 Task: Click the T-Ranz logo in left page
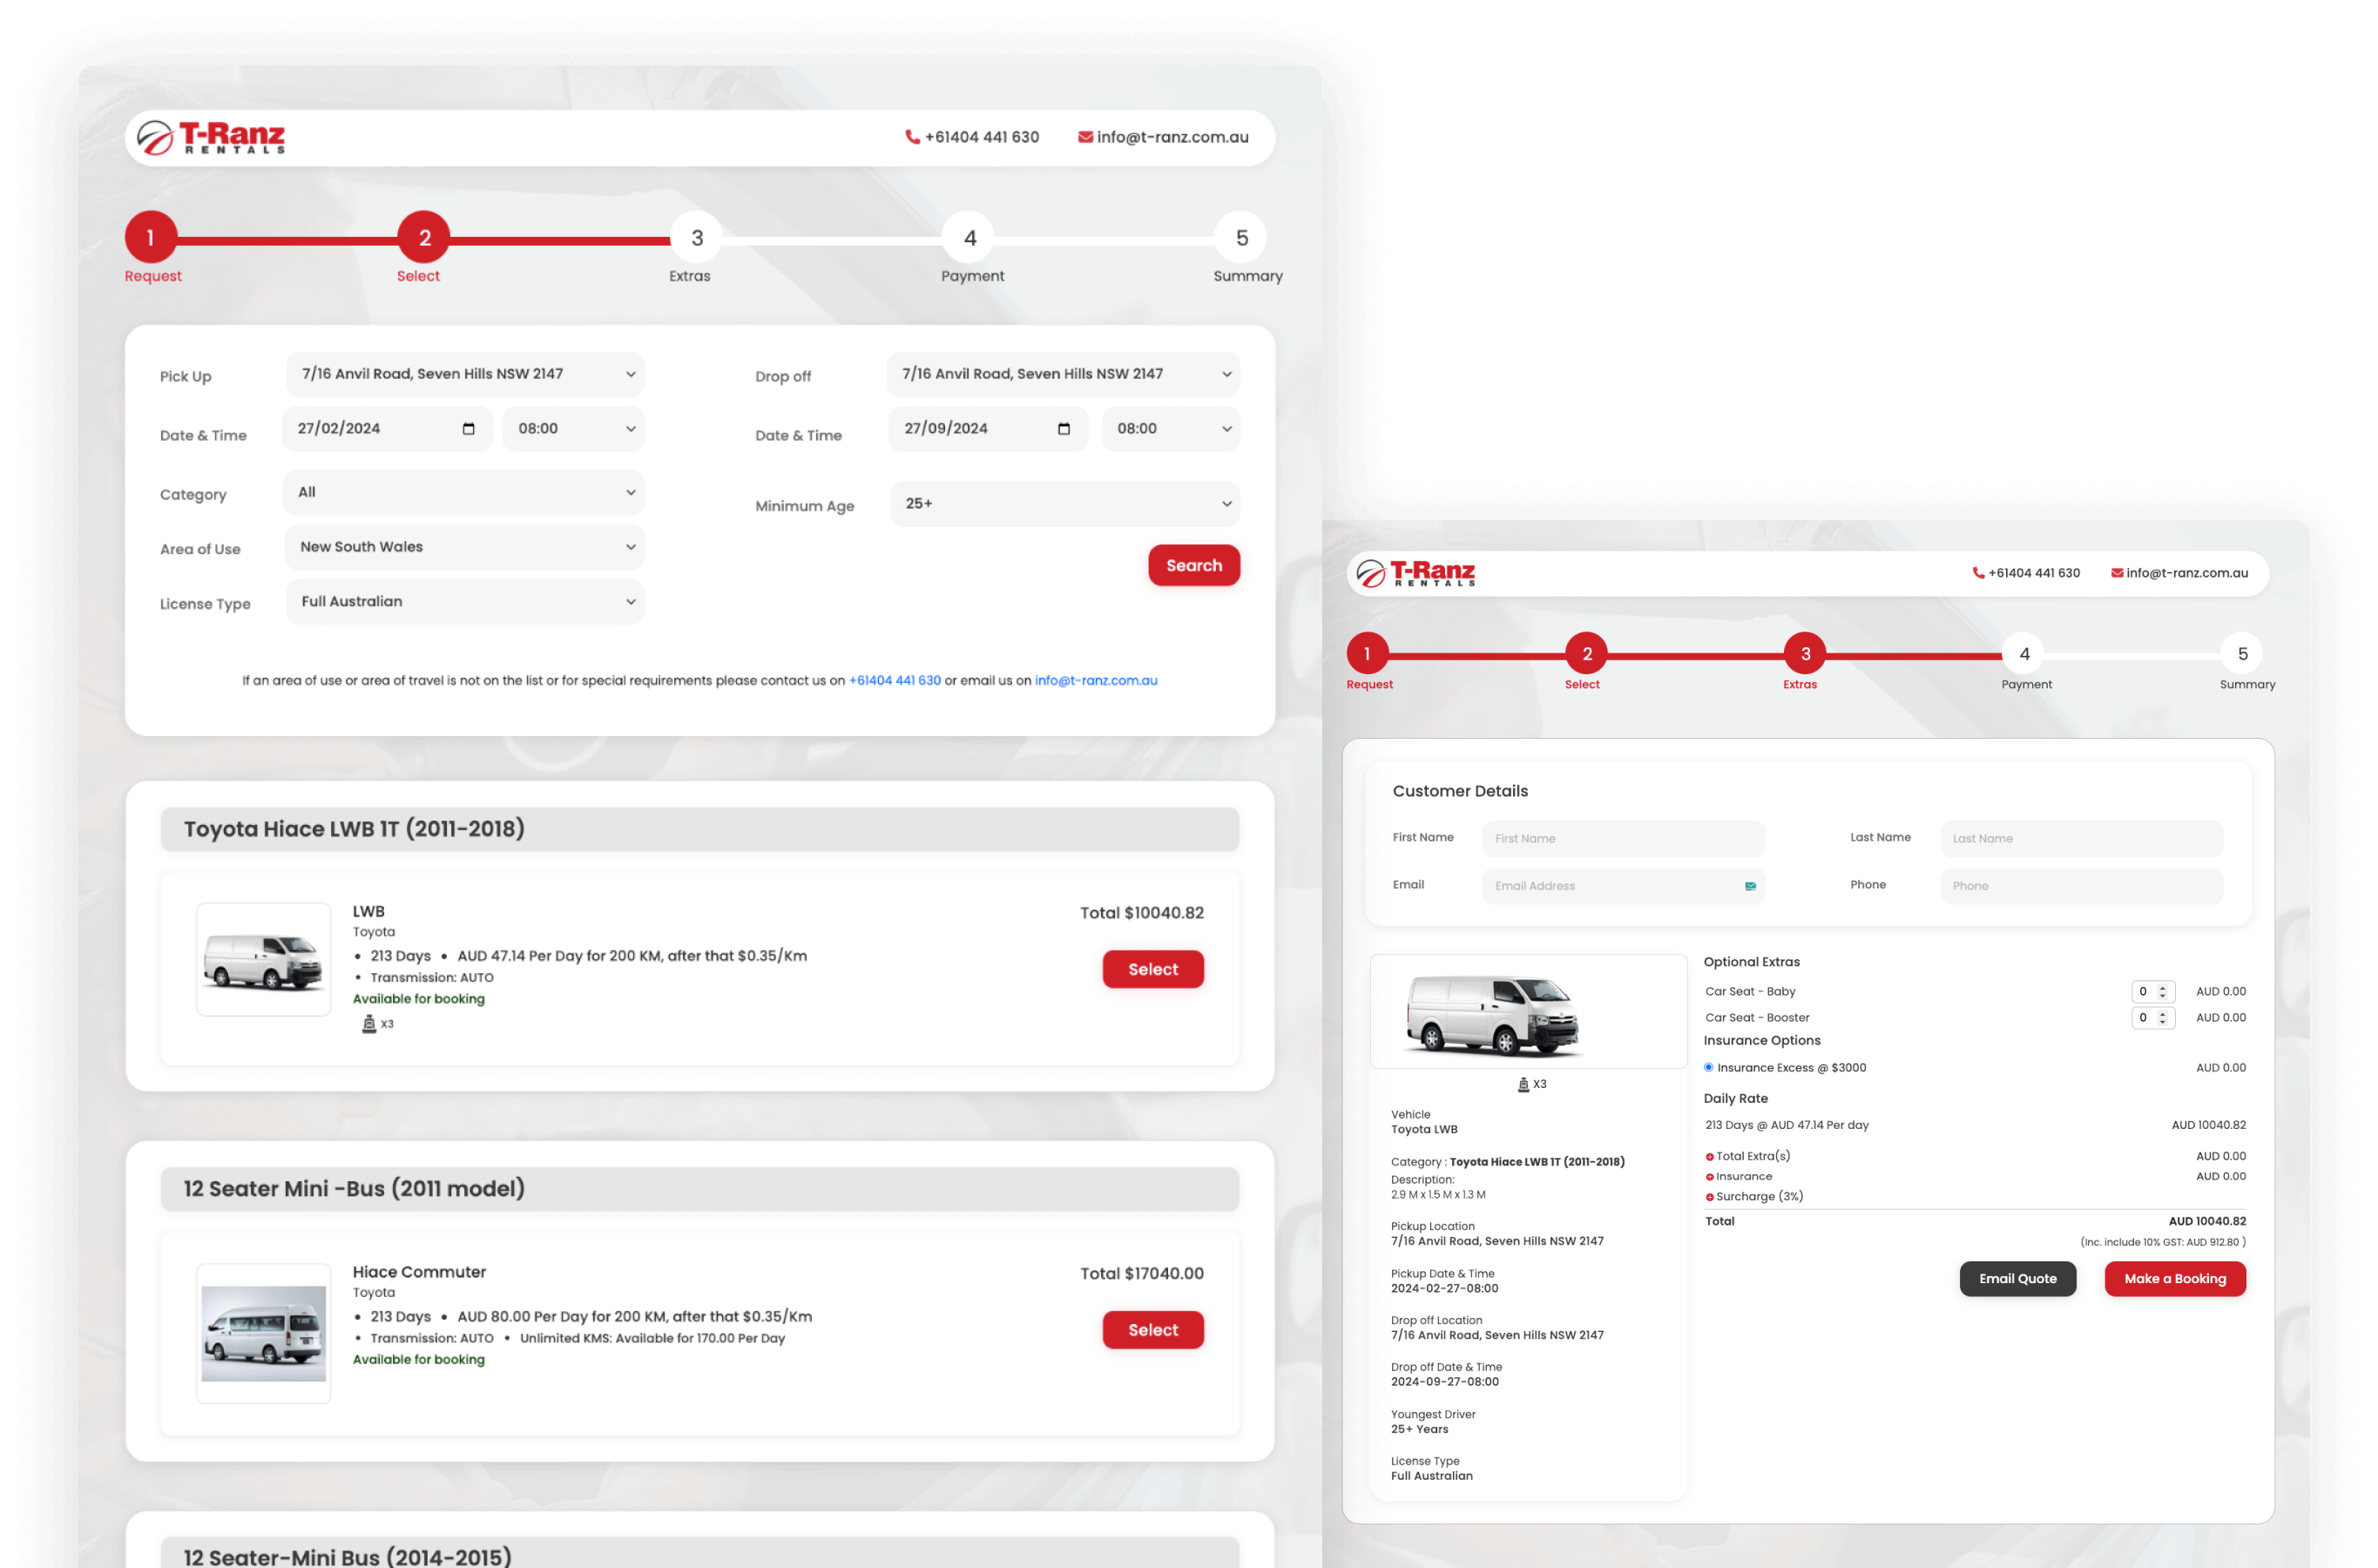[x=211, y=138]
